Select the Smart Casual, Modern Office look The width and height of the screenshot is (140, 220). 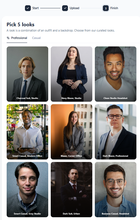coord(27,132)
